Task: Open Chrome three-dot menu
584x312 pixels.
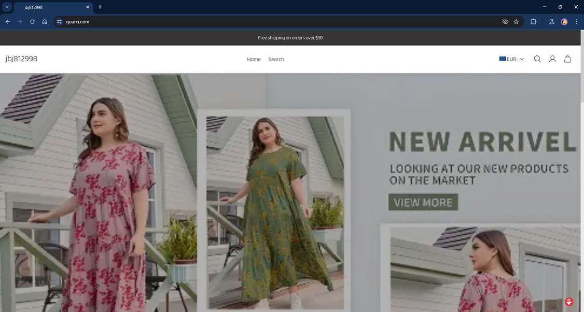Action: pyautogui.click(x=576, y=22)
